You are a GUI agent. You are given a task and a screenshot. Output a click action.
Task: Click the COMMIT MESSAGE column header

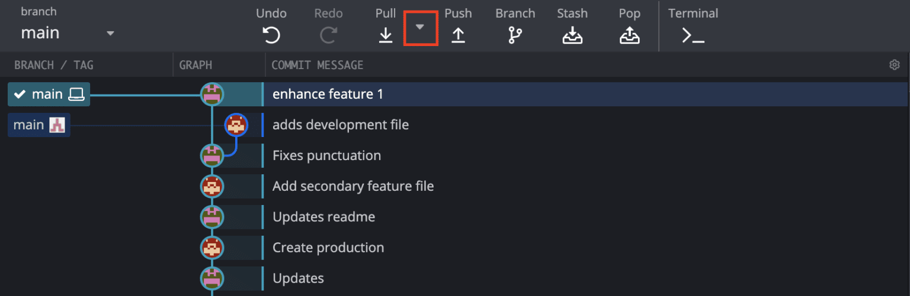pyautogui.click(x=317, y=65)
